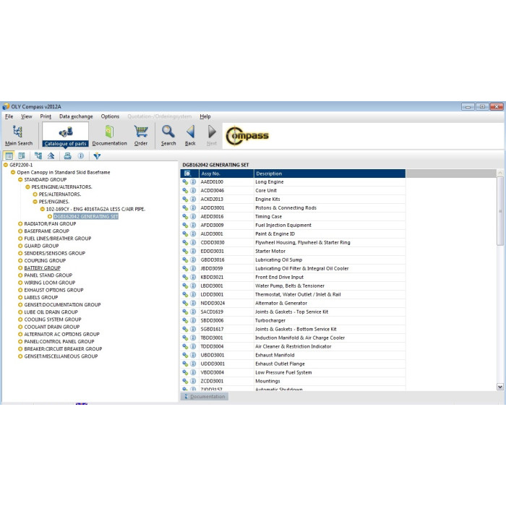Image resolution: width=506 pixels, height=506 pixels.
Task: Click the parts table scrollbar down arrow
Action: click(500, 387)
